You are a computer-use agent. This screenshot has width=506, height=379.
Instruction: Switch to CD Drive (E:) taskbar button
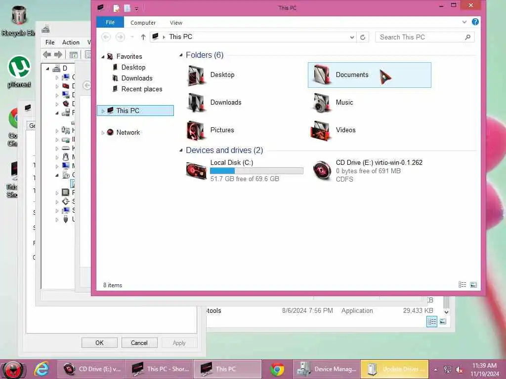[91, 369]
